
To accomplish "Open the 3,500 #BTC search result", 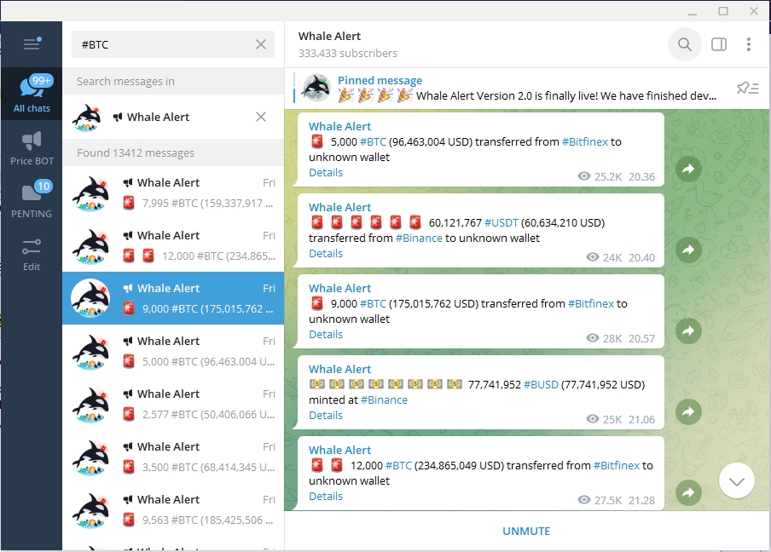I will [x=173, y=457].
